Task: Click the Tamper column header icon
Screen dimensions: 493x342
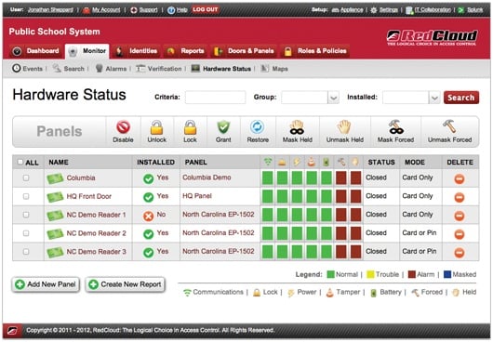Action: [312, 162]
